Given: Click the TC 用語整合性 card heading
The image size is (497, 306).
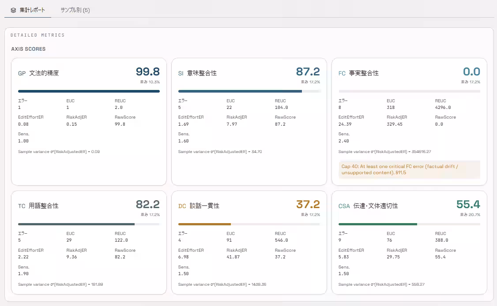Looking at the screenshot, I should point(38,206).
